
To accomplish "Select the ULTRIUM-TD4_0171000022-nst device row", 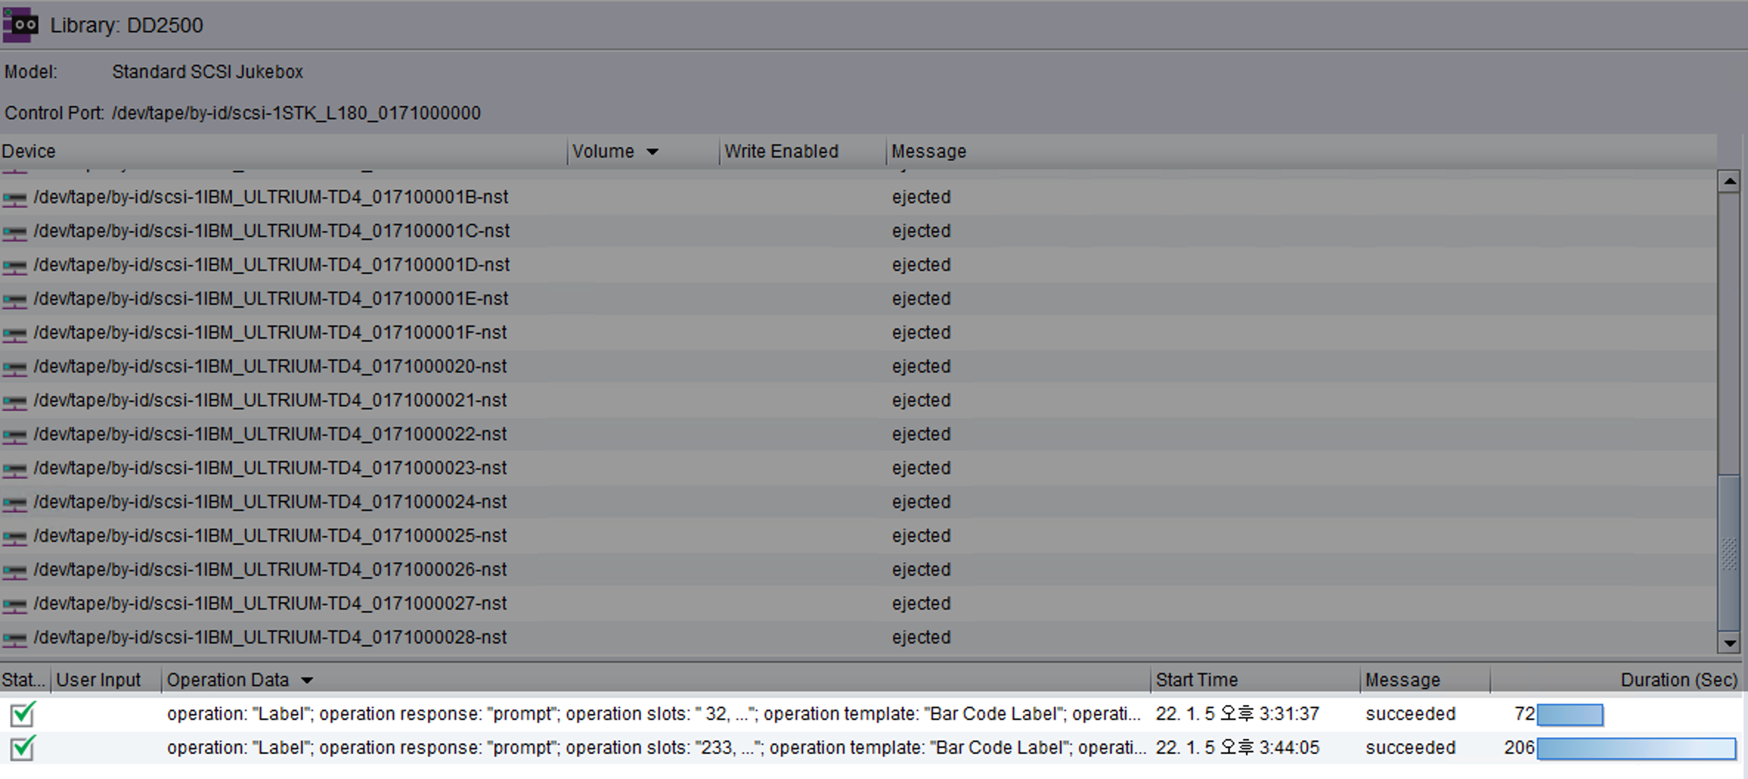I will pos(270,434).
